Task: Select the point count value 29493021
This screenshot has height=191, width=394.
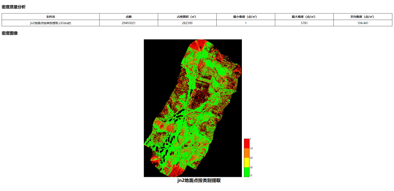Action: (x=129, y=23)
